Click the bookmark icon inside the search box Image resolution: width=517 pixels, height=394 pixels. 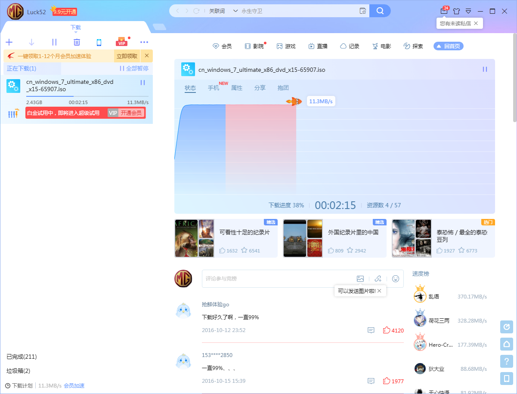click(x=362, y=11)
